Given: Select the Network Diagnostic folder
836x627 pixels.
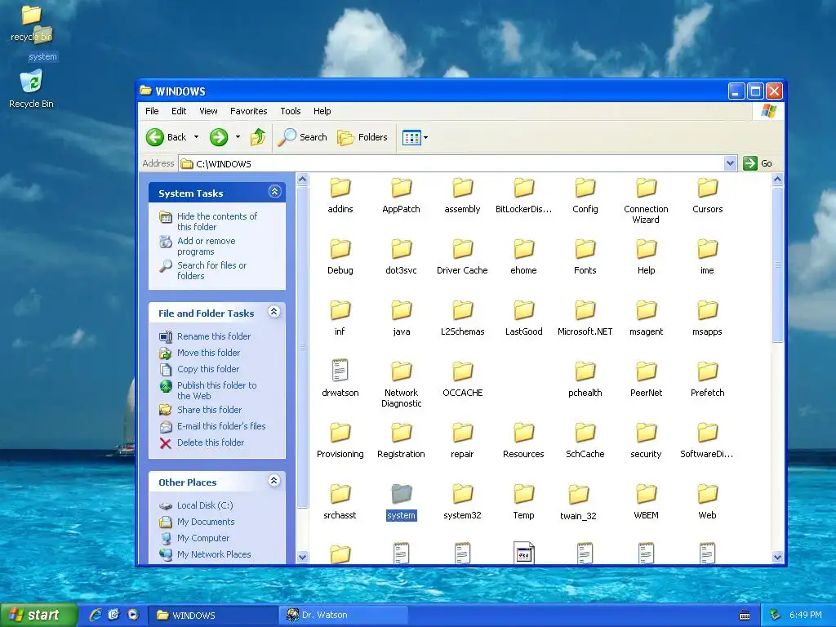Looking at the screenshot, I should click(401, 384).
